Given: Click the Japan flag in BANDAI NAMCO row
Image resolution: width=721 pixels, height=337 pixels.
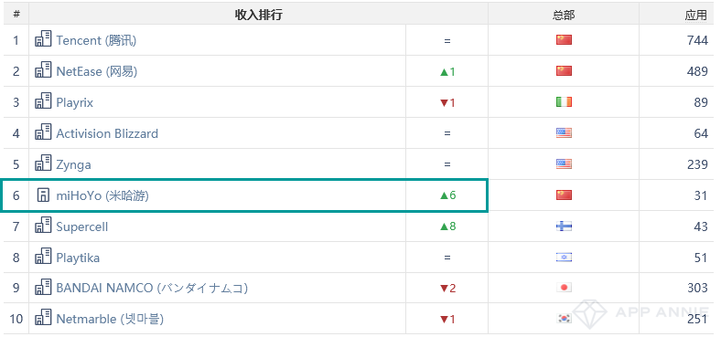Looking at the screenshot, I should tap(564, 288).
